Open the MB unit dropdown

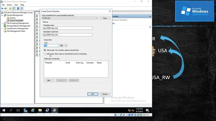click(63, 46)
